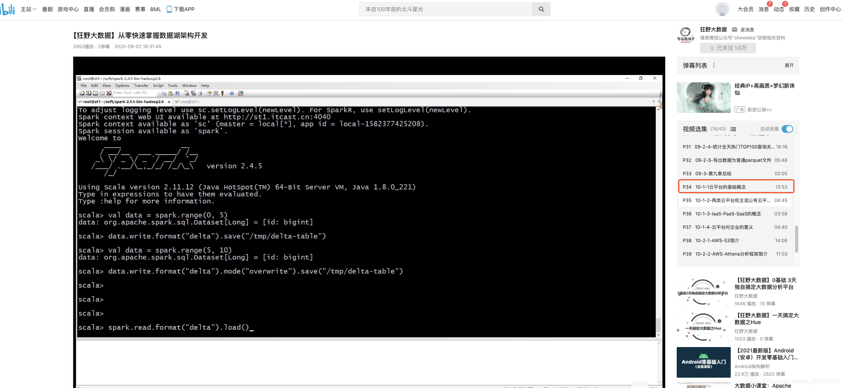Click the Paste clipboard toolbar icon
843x388 pixels.
click(x=171, y=93)
